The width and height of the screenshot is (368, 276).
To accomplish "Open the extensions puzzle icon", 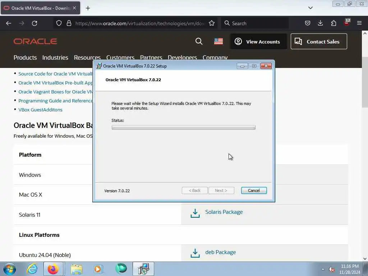I will 333,23.
